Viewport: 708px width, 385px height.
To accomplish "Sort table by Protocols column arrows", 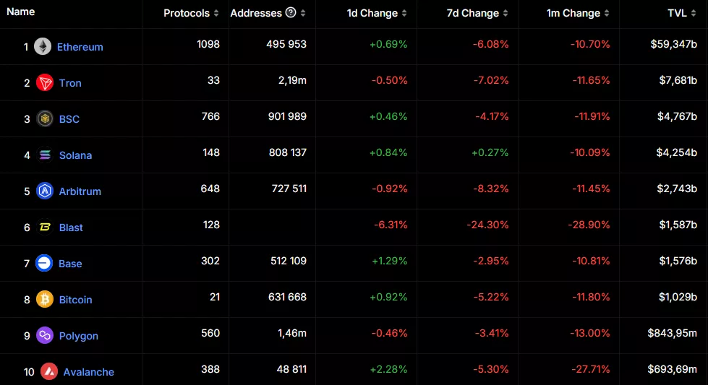I will 216,13.
